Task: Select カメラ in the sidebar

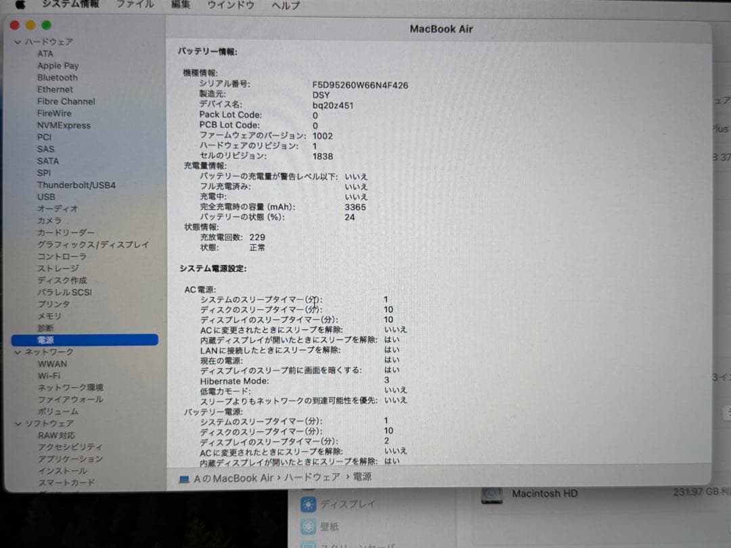Action: click(51, 221)
